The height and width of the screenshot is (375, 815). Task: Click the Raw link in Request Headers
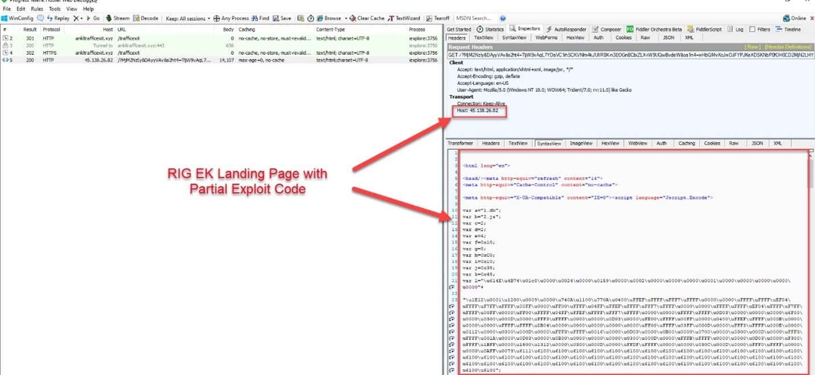pyautogui.click(x=752, y=46)
